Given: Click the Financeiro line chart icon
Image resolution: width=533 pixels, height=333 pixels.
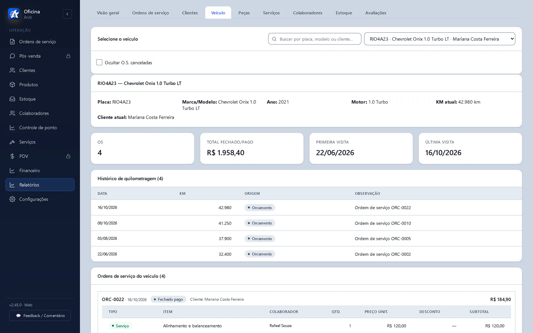Looking at the screenshot, I should coord(12,170).
